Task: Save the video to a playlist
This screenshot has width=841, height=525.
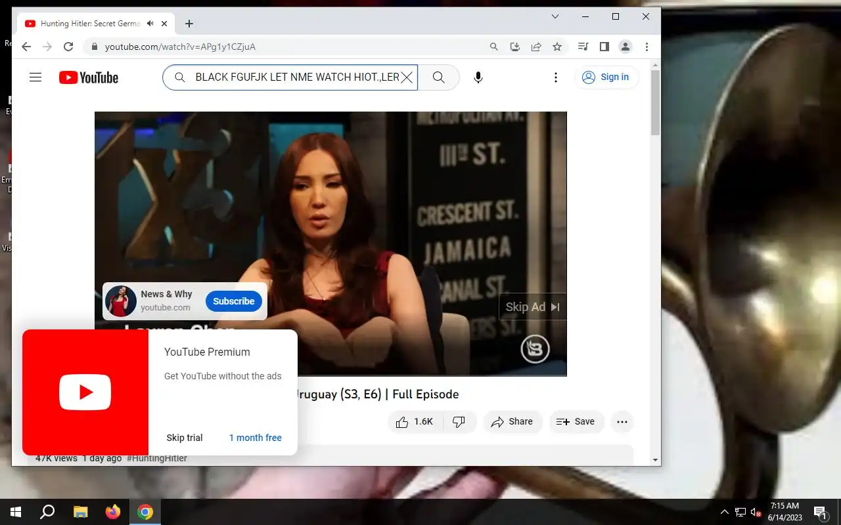Action: pos(576,422)
